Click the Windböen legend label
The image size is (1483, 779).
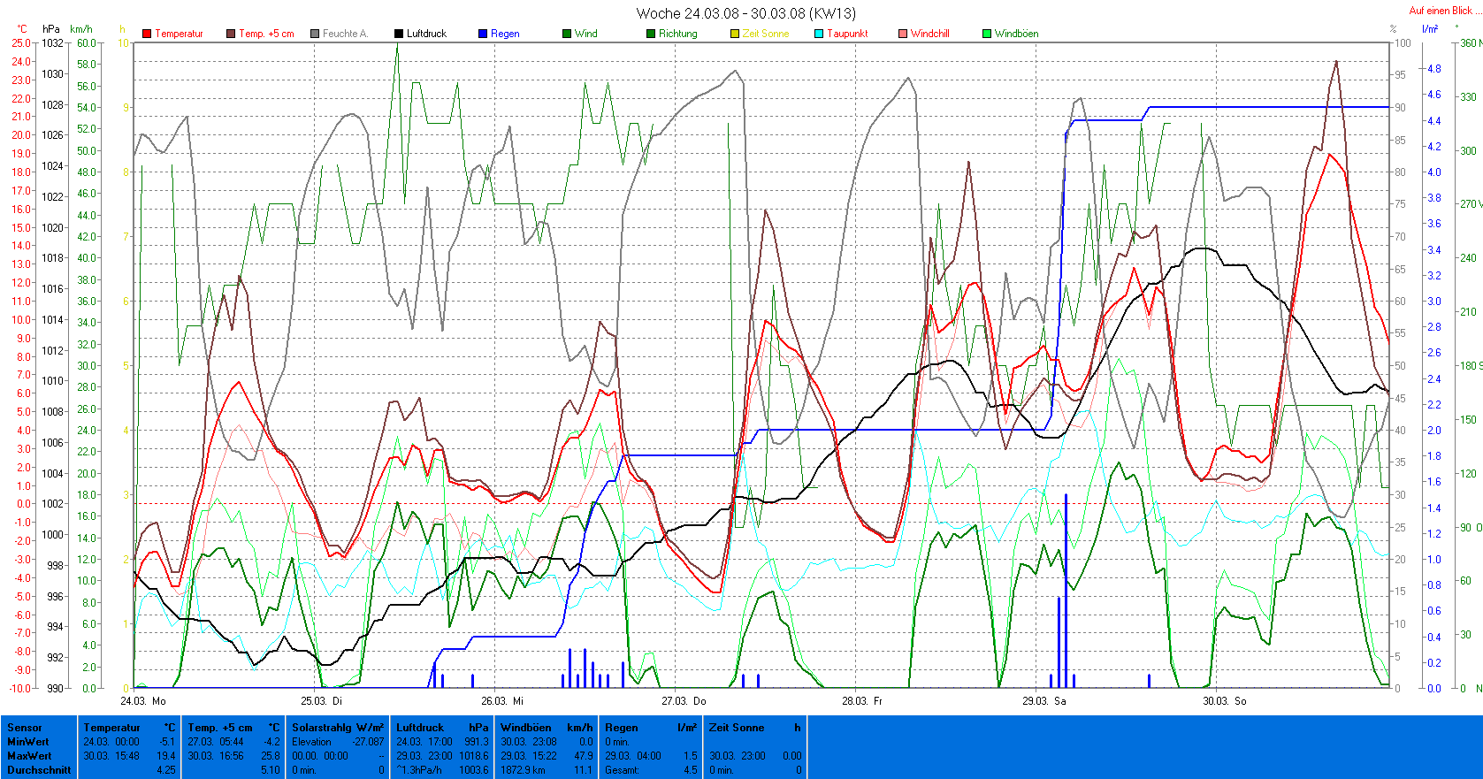pyautogui.click(x=1016, y=34)
